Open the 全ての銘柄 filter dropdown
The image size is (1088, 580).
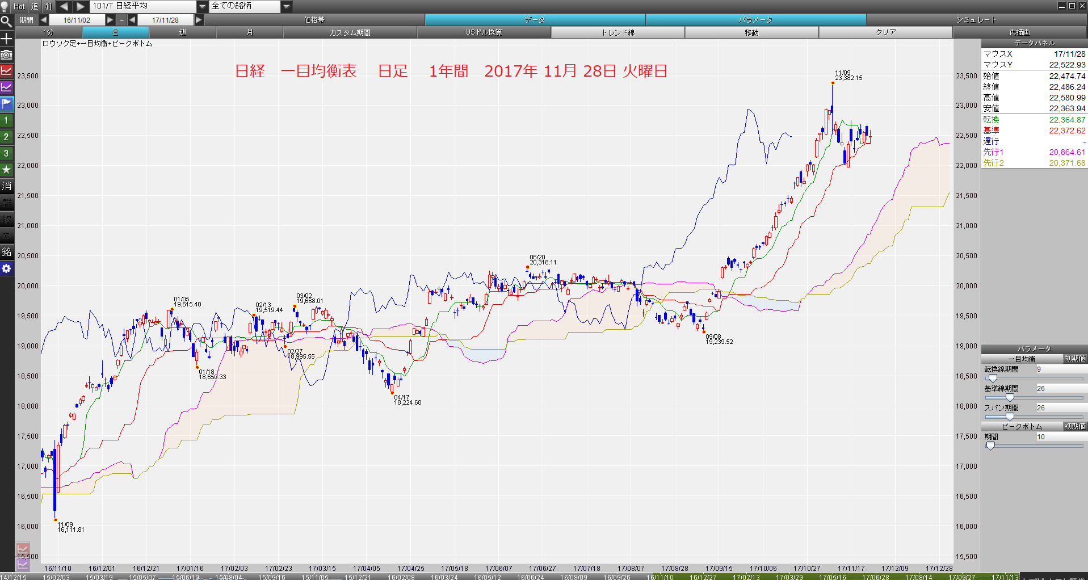[x=287, y=6]
